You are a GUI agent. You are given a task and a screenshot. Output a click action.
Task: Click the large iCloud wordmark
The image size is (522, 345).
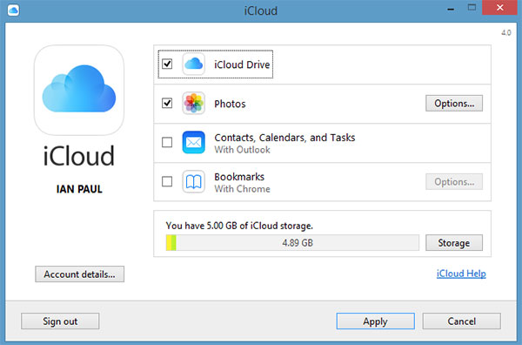pyautogui.click(x=79, y=156)
